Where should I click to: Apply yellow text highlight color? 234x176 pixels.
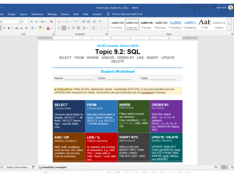[40, 28]
